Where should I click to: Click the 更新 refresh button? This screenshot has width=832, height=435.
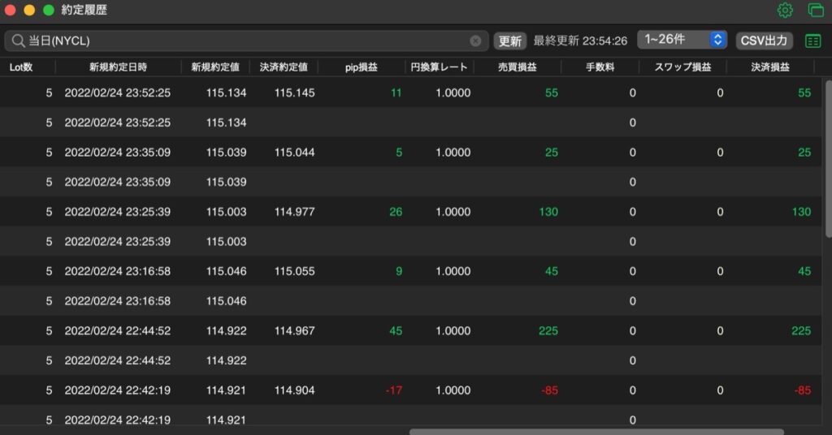pyautogui.click(x=510, y=41)
